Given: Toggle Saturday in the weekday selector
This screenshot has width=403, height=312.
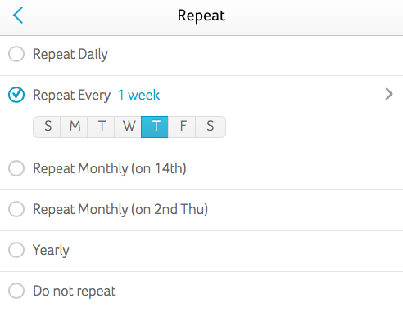Looking at the screenshot, I should pyautogui.click(x=211, y=127).
